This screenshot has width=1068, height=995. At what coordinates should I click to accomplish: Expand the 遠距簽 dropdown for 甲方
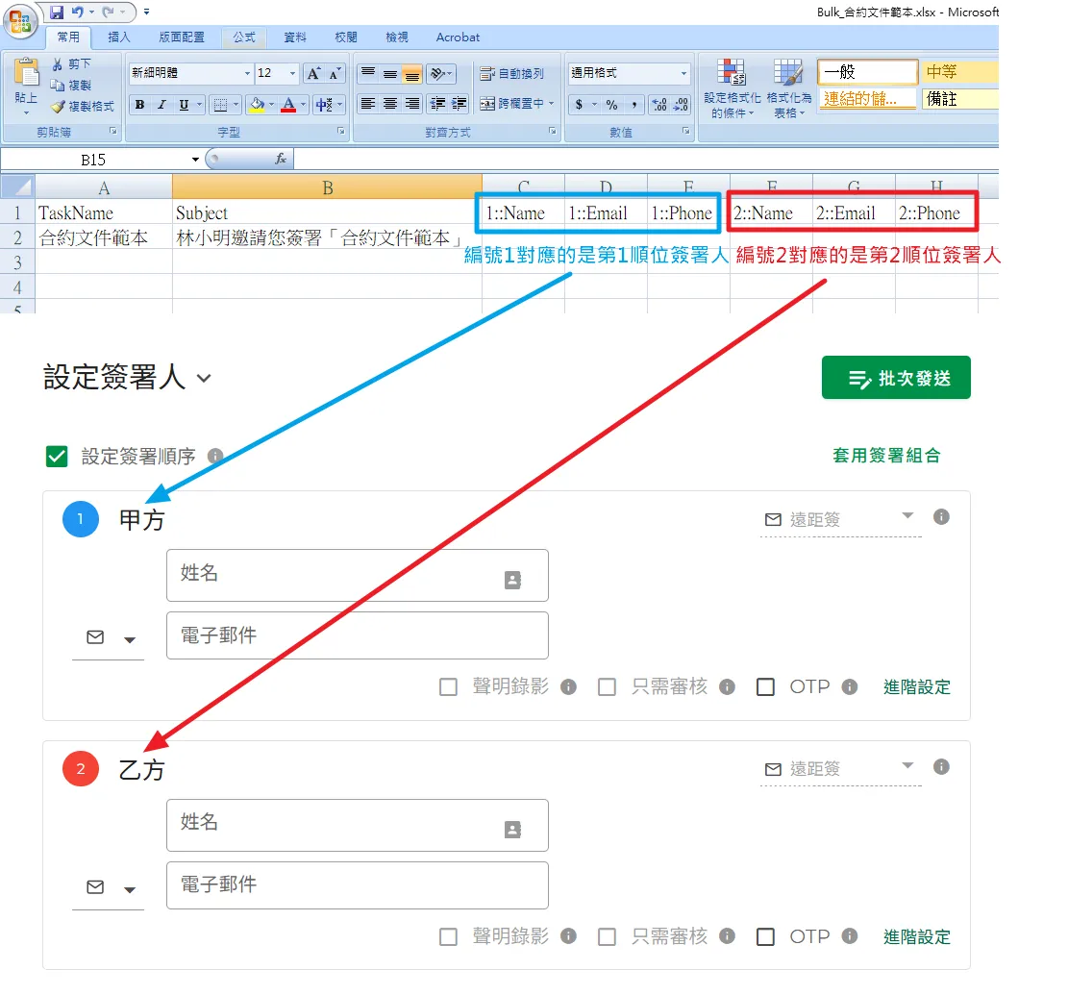click(907, 517)
